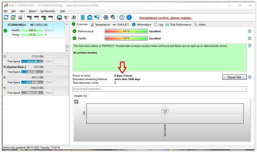257x152 pixels.
Task: Click the refresh icon with warning sign
Action: 13,17
